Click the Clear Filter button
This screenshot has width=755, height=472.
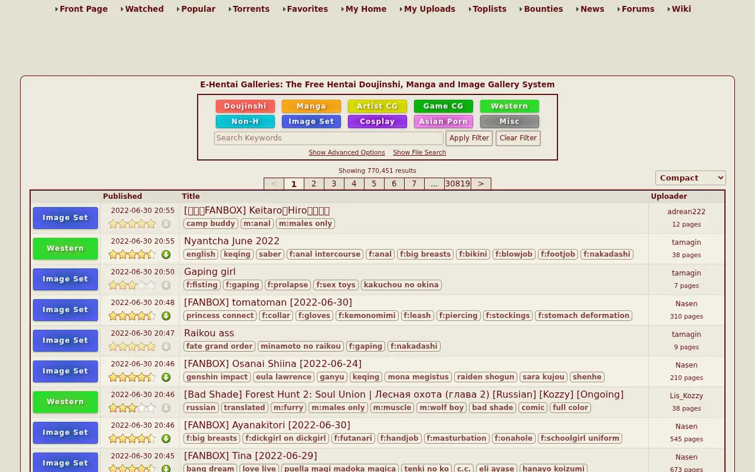(518, 138)
